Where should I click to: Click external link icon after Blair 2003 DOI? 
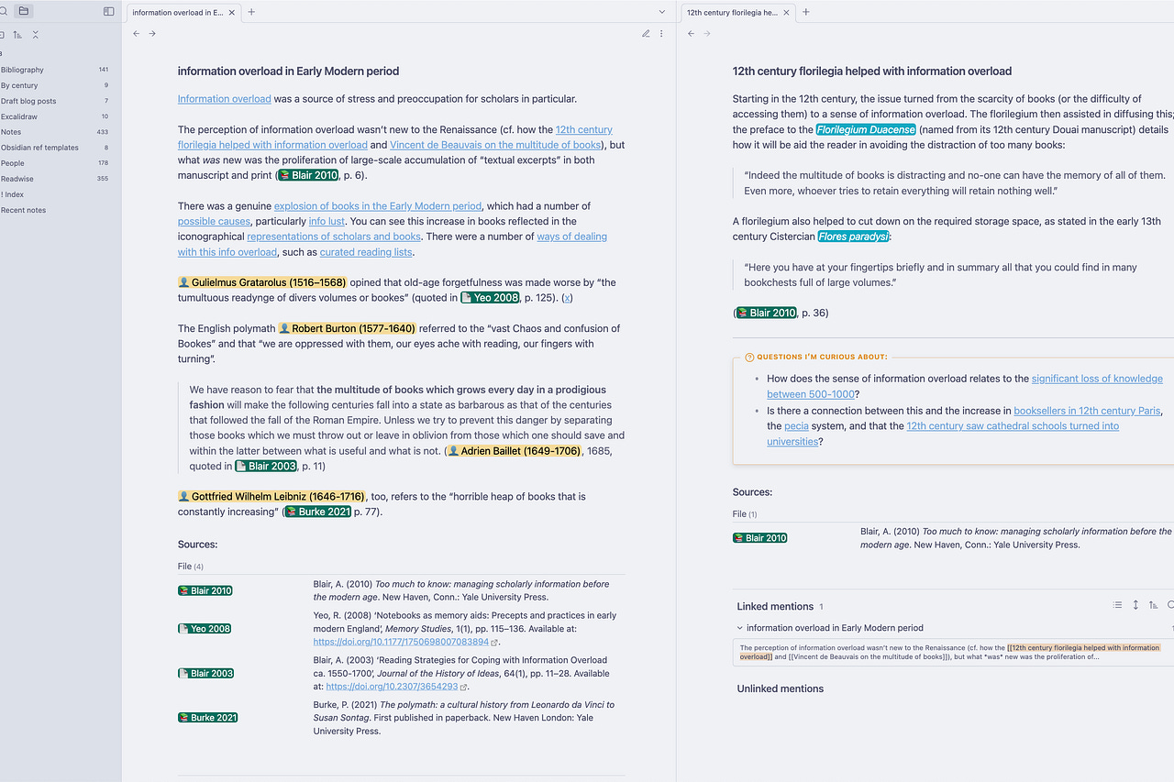464,687
